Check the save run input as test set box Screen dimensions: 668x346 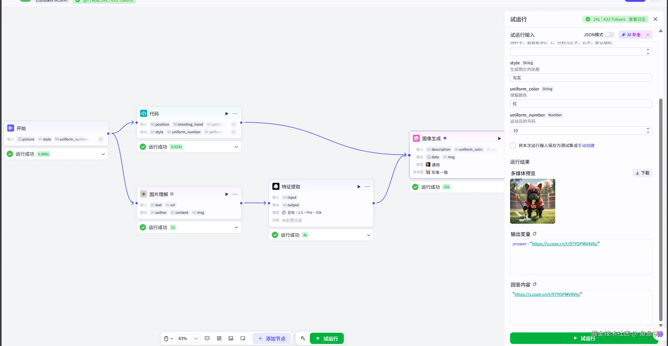click(513, 145)
